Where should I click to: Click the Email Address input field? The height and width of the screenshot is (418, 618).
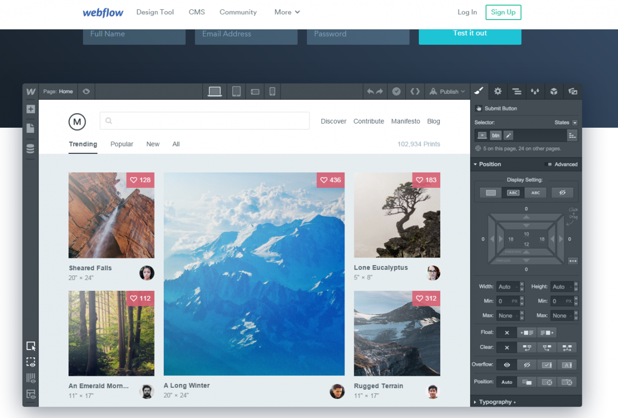point(246,34)
